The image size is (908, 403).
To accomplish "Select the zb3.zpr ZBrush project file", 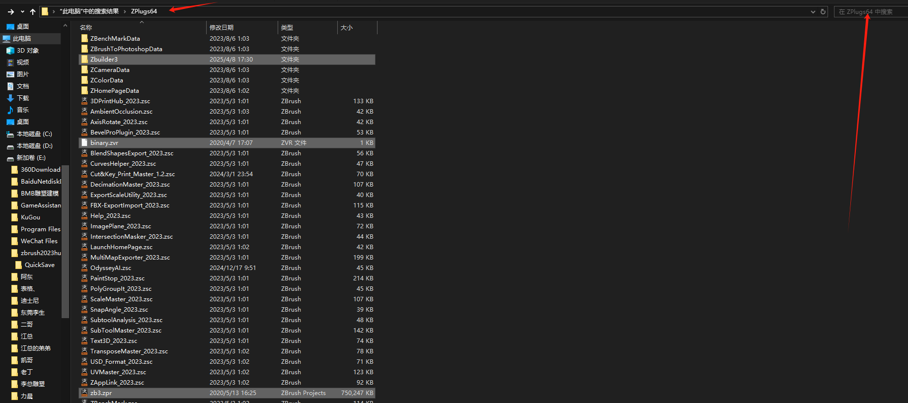I will coord(101,393).
